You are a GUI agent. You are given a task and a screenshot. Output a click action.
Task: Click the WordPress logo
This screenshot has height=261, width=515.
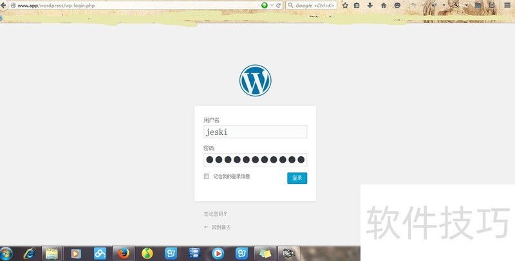tap(255, 80)
